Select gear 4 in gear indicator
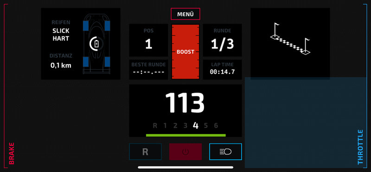 (x=195, y=126)
